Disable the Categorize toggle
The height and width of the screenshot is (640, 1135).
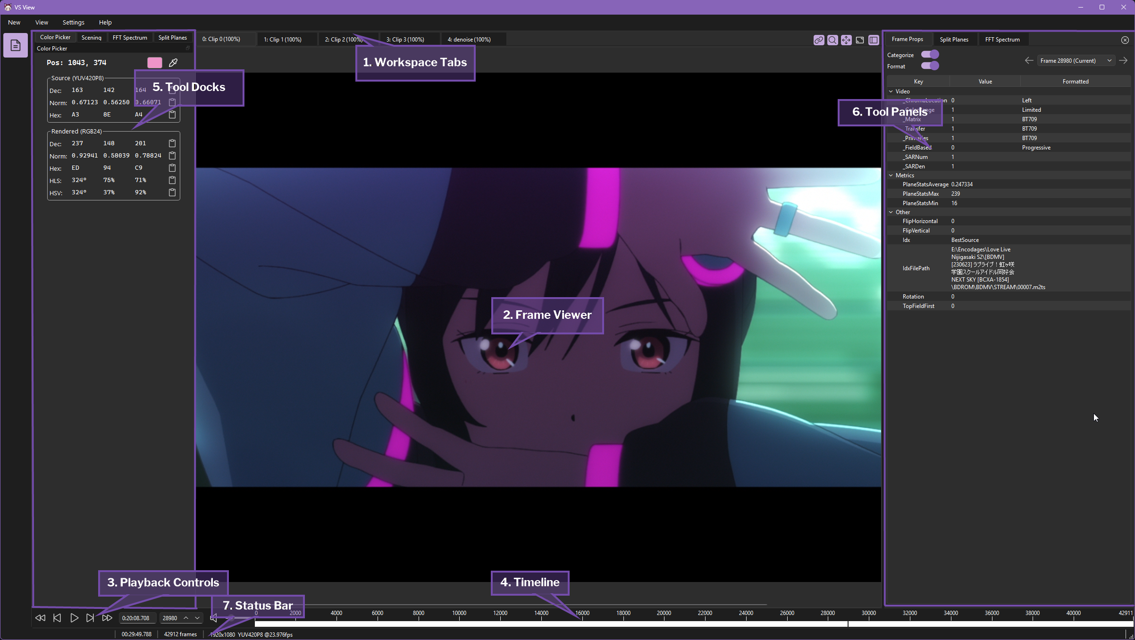(x=930, y=55)
